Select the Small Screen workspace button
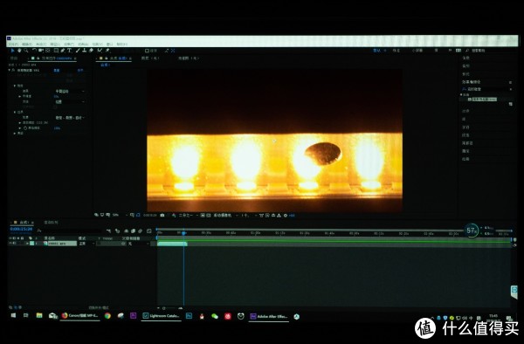The height and width of the screenshot is (344, 524). coord(417,51)
